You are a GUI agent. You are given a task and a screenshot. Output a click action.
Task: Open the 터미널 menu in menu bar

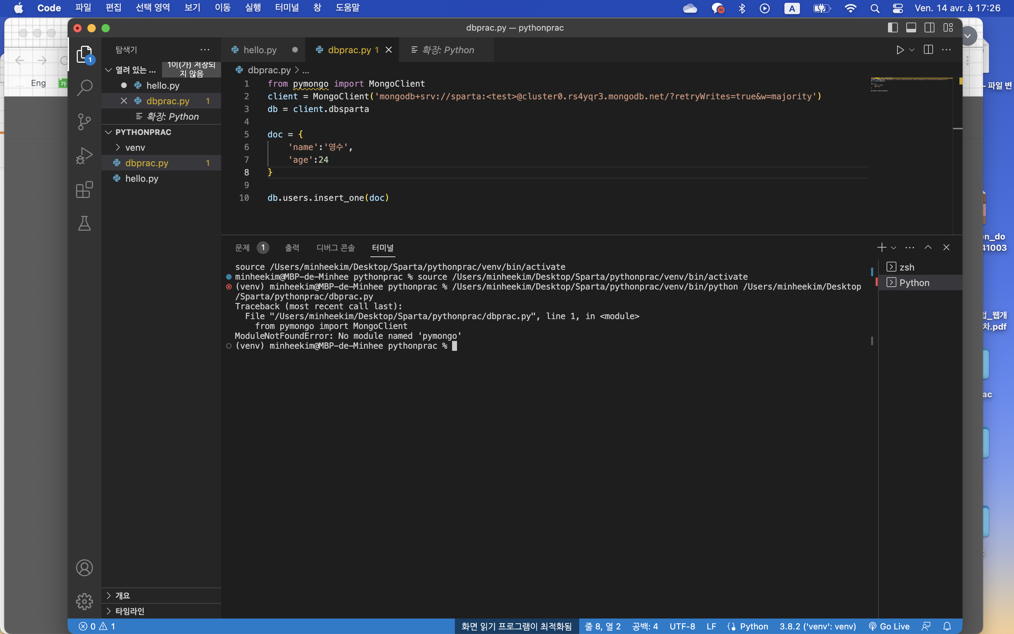click(x=287, y=8)
